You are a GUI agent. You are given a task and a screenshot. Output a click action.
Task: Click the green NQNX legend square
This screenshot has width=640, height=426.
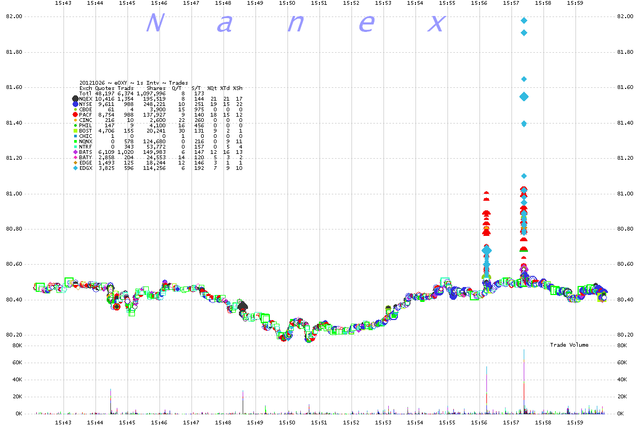coord(75,141)
